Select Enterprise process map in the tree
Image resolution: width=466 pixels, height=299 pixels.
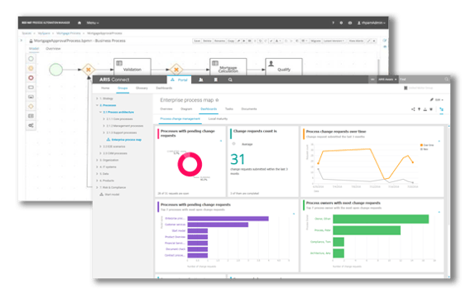127,139
